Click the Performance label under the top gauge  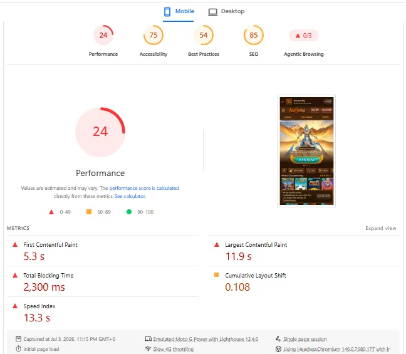[x=103, y=54]
